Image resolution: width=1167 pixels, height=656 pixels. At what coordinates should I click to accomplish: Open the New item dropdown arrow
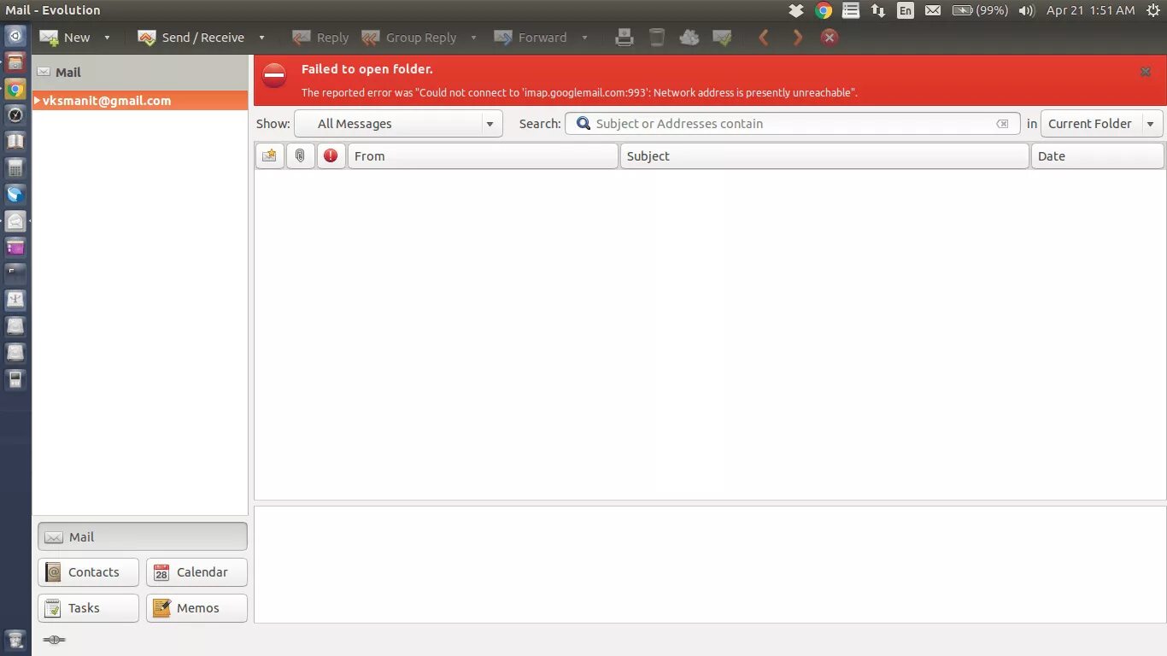(x=107, y=38)
